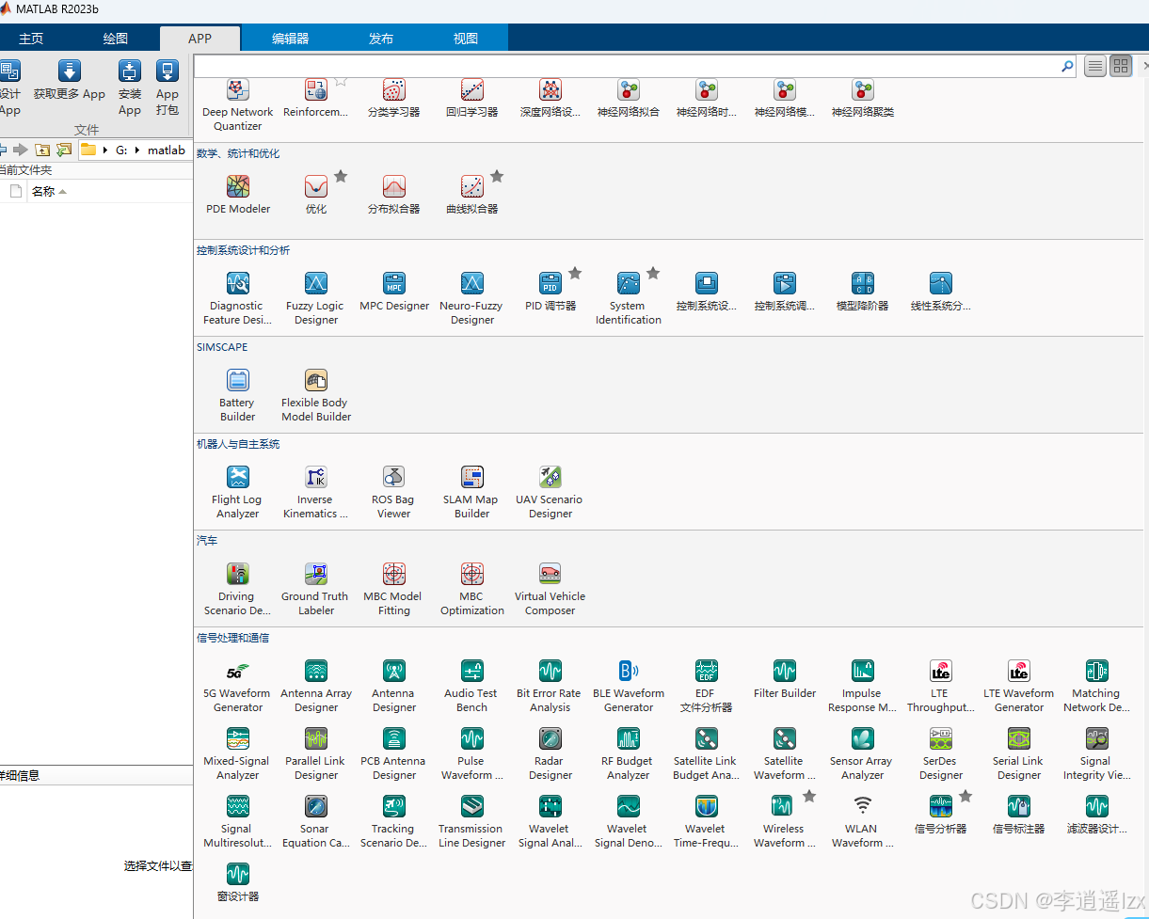Open the PCB Antenna Designer app

[394, 753]
